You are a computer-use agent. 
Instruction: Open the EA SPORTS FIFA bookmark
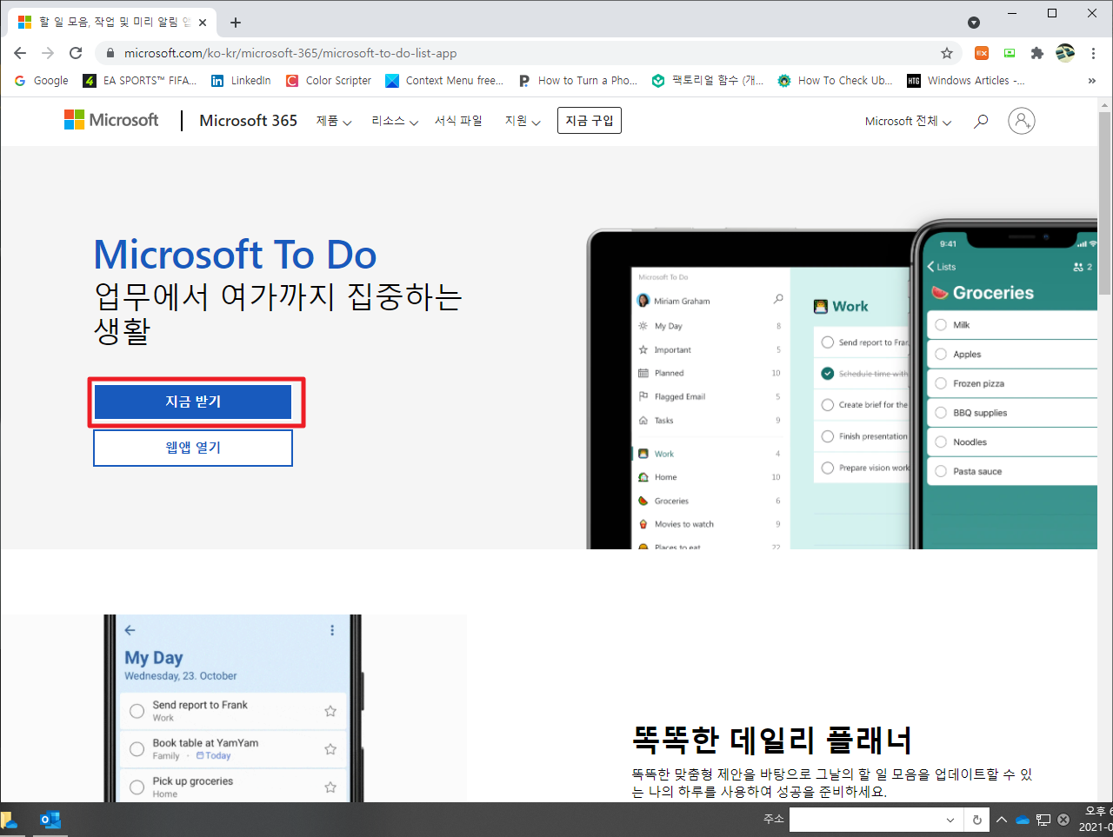coord(140,81)
